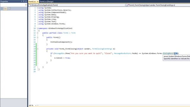190x107 pixels.
Task: Collapse the using directives block
Action: coord(38,8)
